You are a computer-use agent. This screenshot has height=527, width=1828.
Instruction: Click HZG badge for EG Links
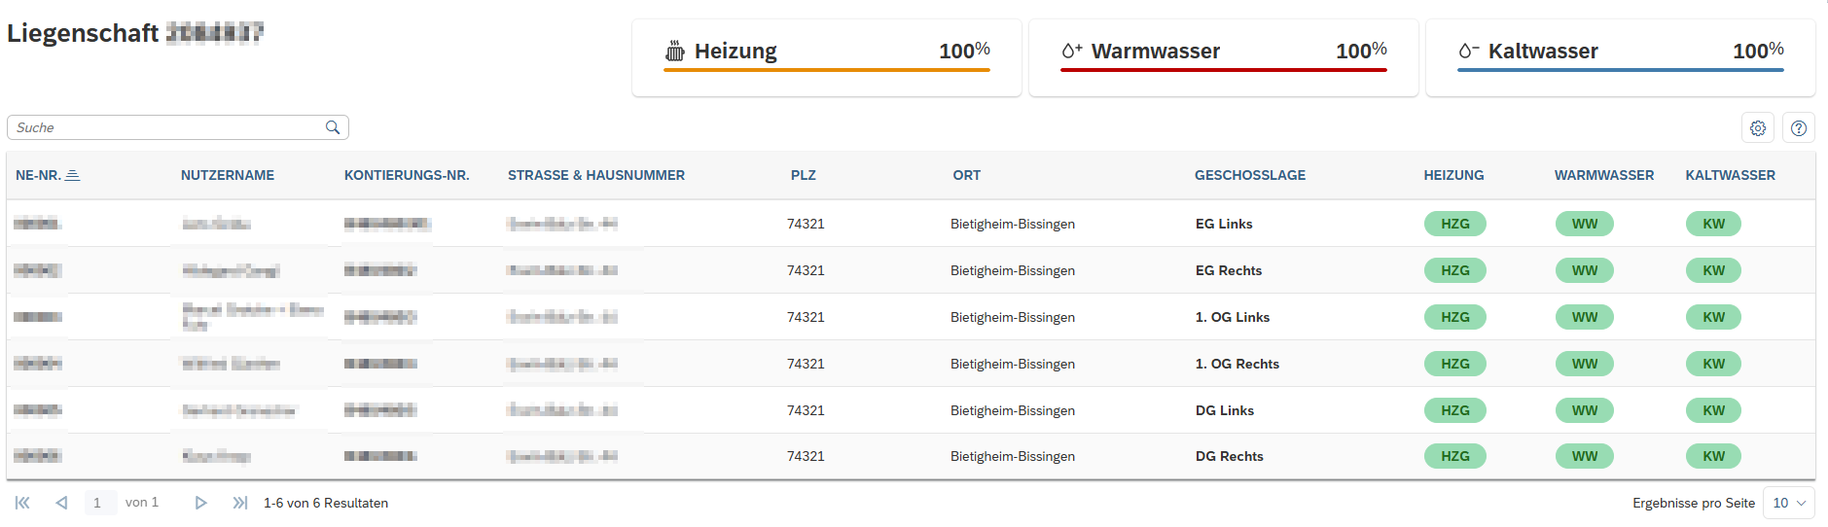[x=1454, y=224]
